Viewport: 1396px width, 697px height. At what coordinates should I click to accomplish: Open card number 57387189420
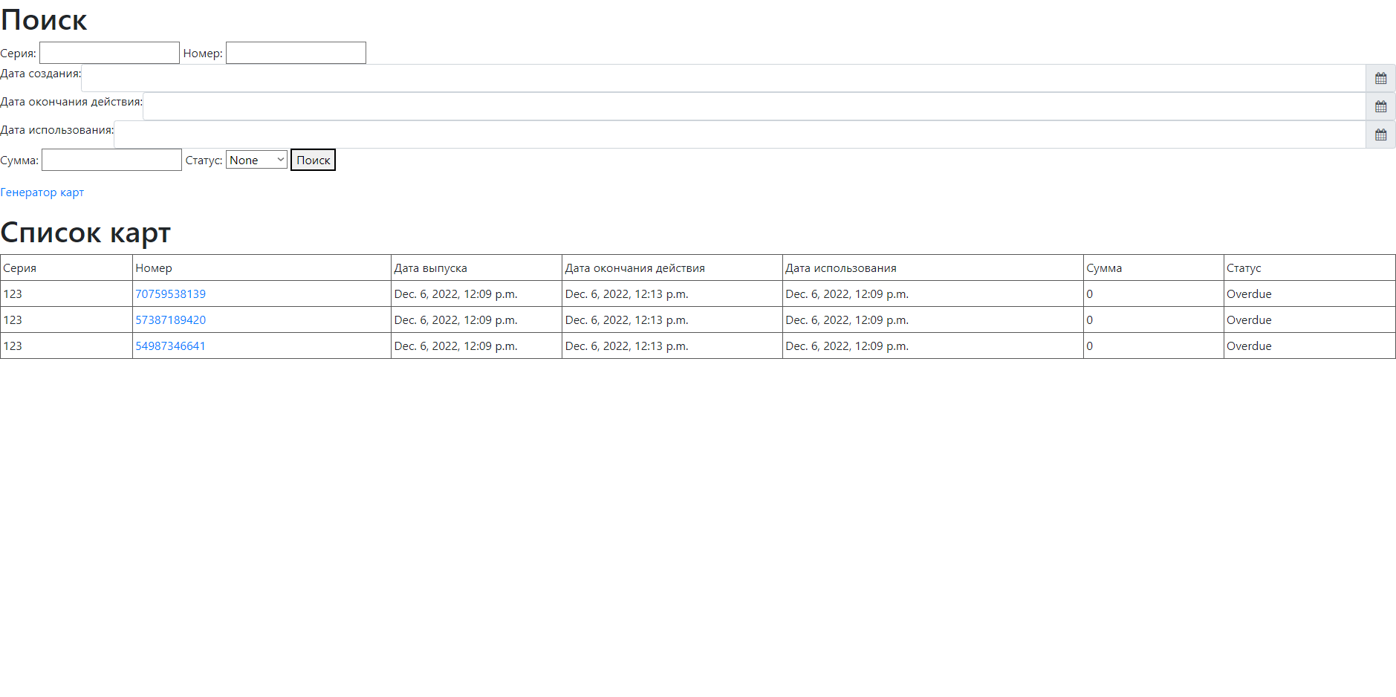click(x=170, y=320)
